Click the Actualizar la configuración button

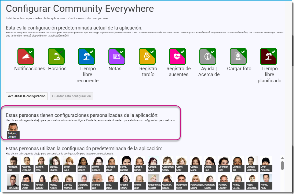click(x=27, y=96)
